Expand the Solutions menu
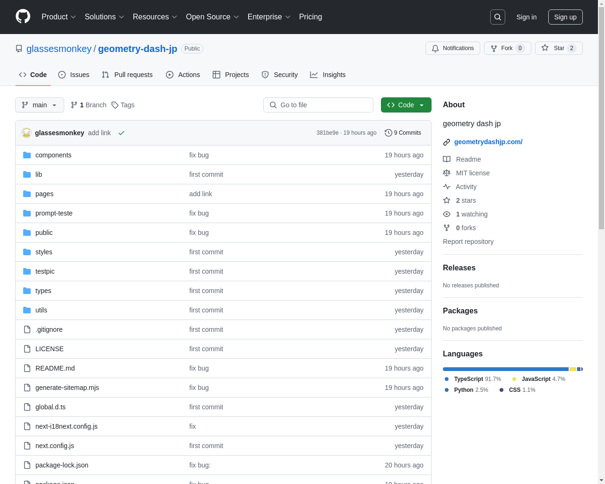 [104, 17]
